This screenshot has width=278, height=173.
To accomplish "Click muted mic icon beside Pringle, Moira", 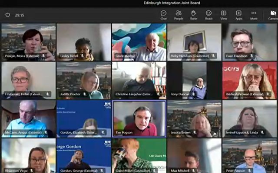I will pyautogui.click(x=43, y=56).
